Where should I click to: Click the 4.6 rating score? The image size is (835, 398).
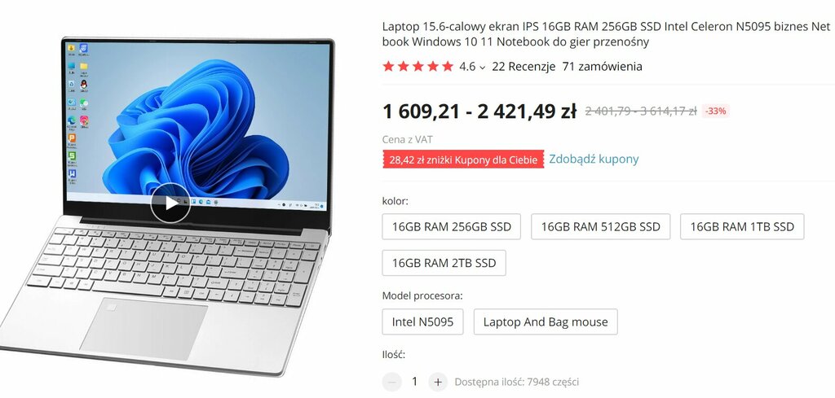point(467,67)
